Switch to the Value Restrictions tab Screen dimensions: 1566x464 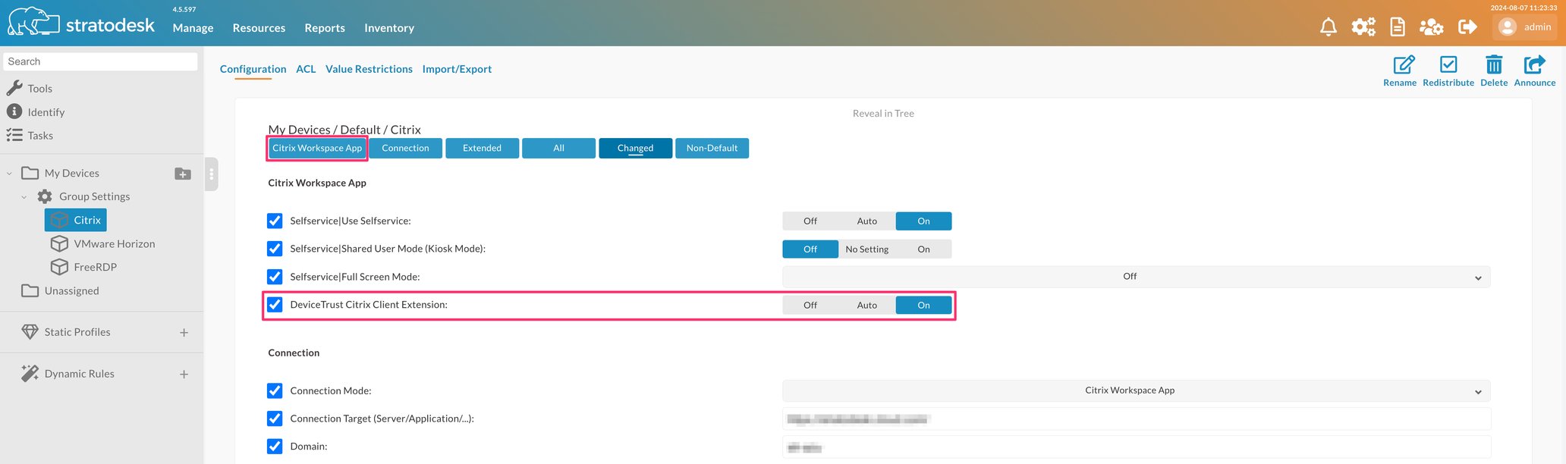(369, 69)
